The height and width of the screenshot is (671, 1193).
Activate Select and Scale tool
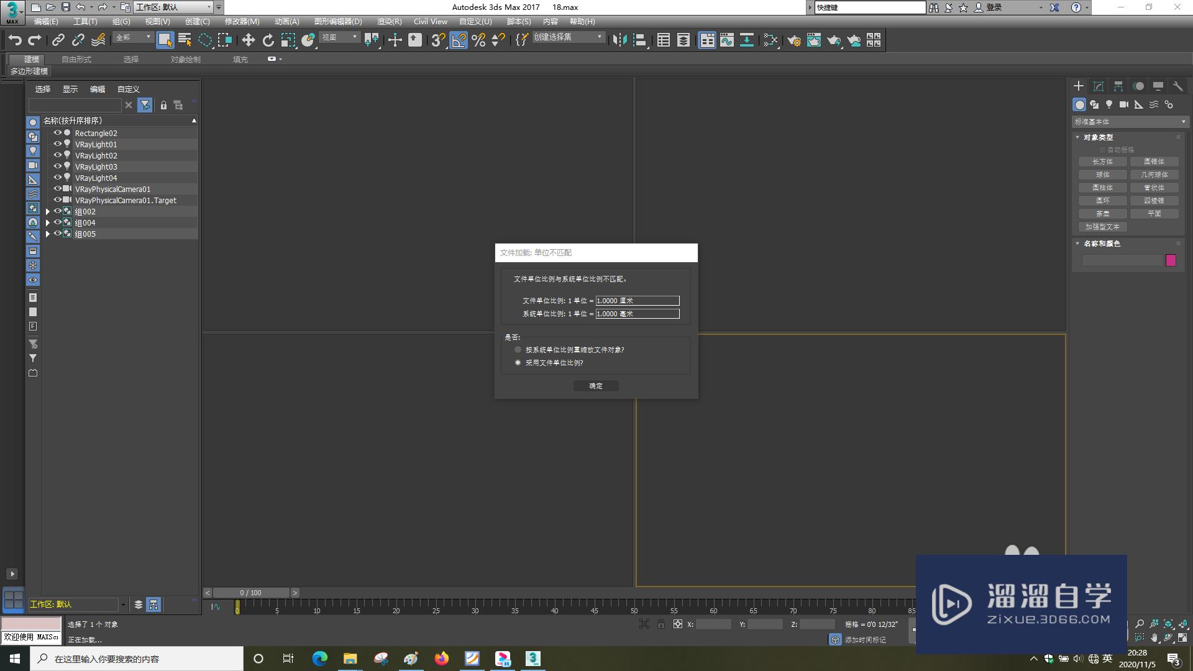pos(288,40)
